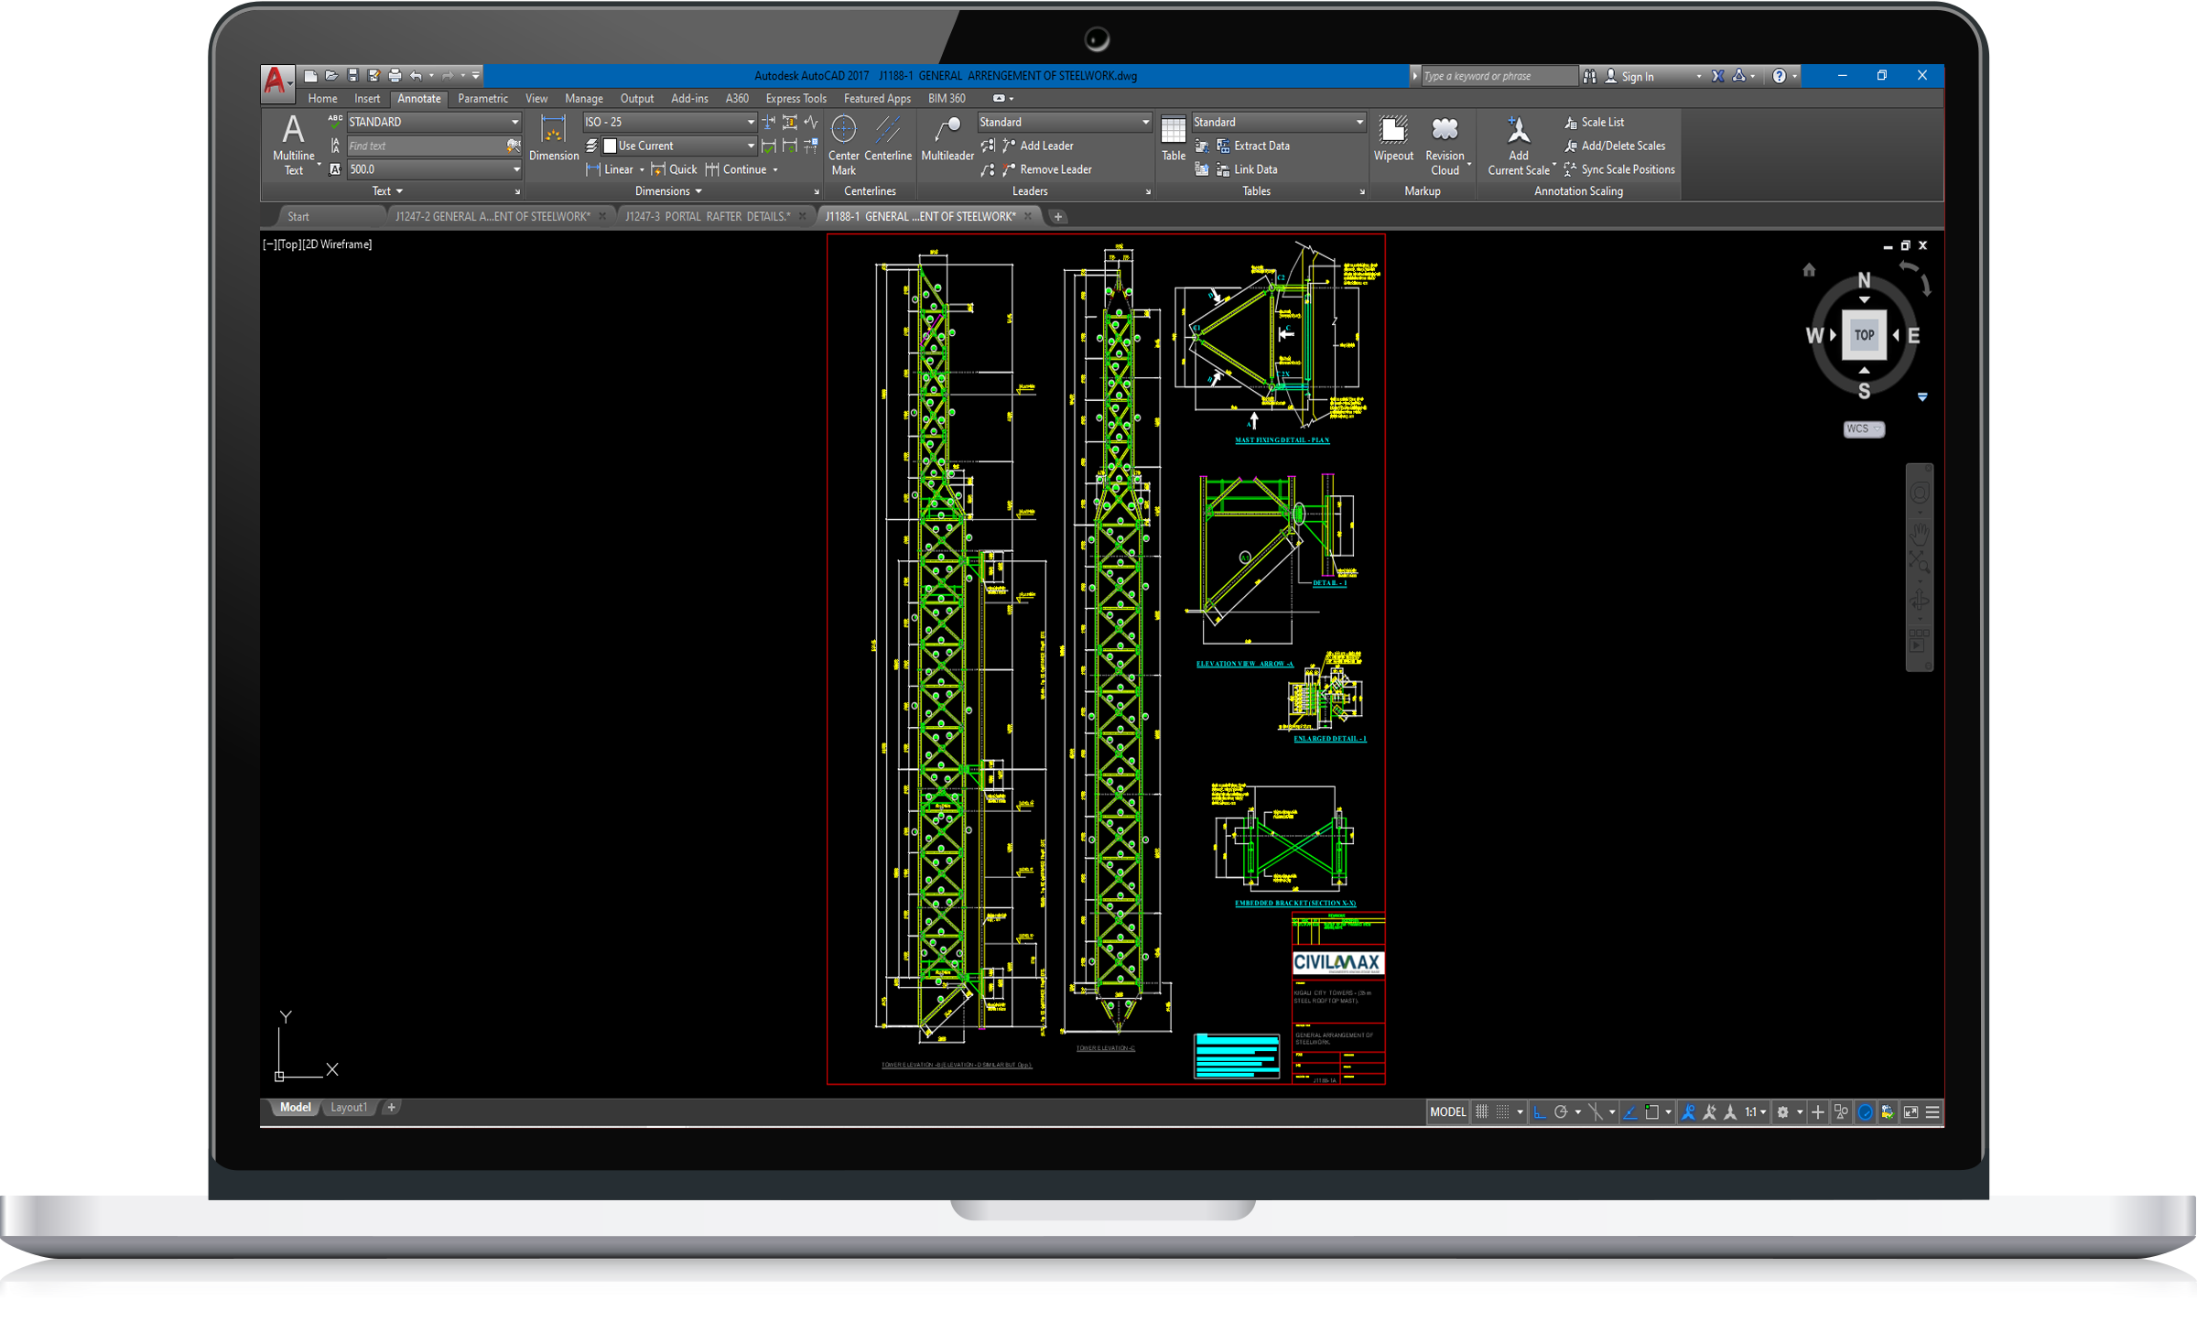Open the STANDARD text style dropdown
Viewport: 2197px width, 1322px height.
click(x=514, y=122)
